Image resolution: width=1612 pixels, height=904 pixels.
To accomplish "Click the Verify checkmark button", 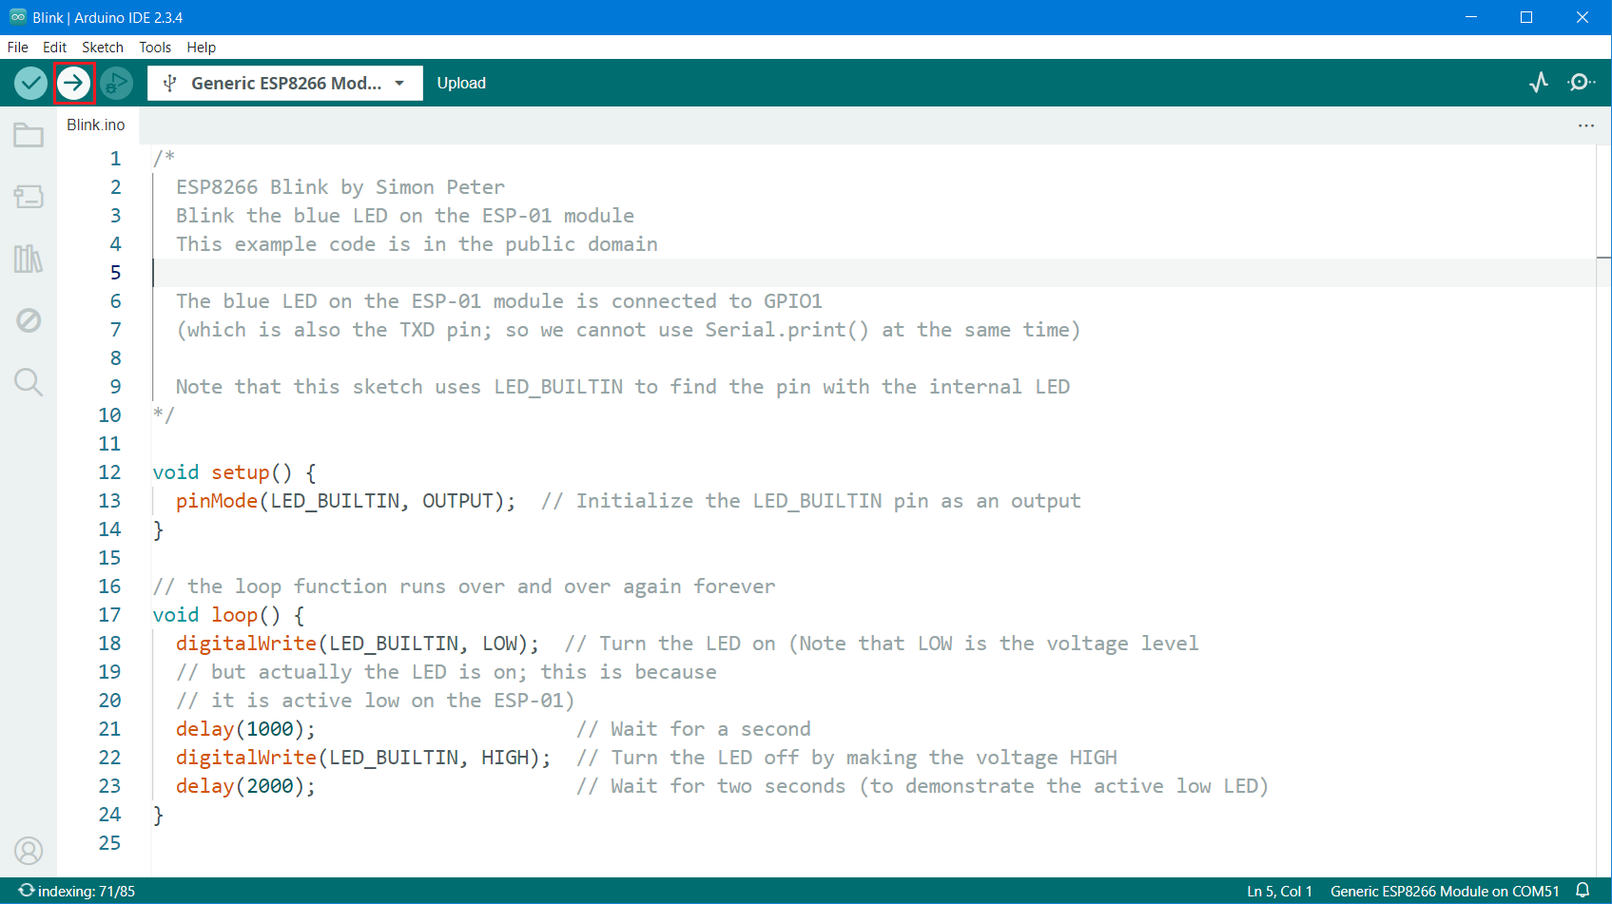I will coord(30,84).
